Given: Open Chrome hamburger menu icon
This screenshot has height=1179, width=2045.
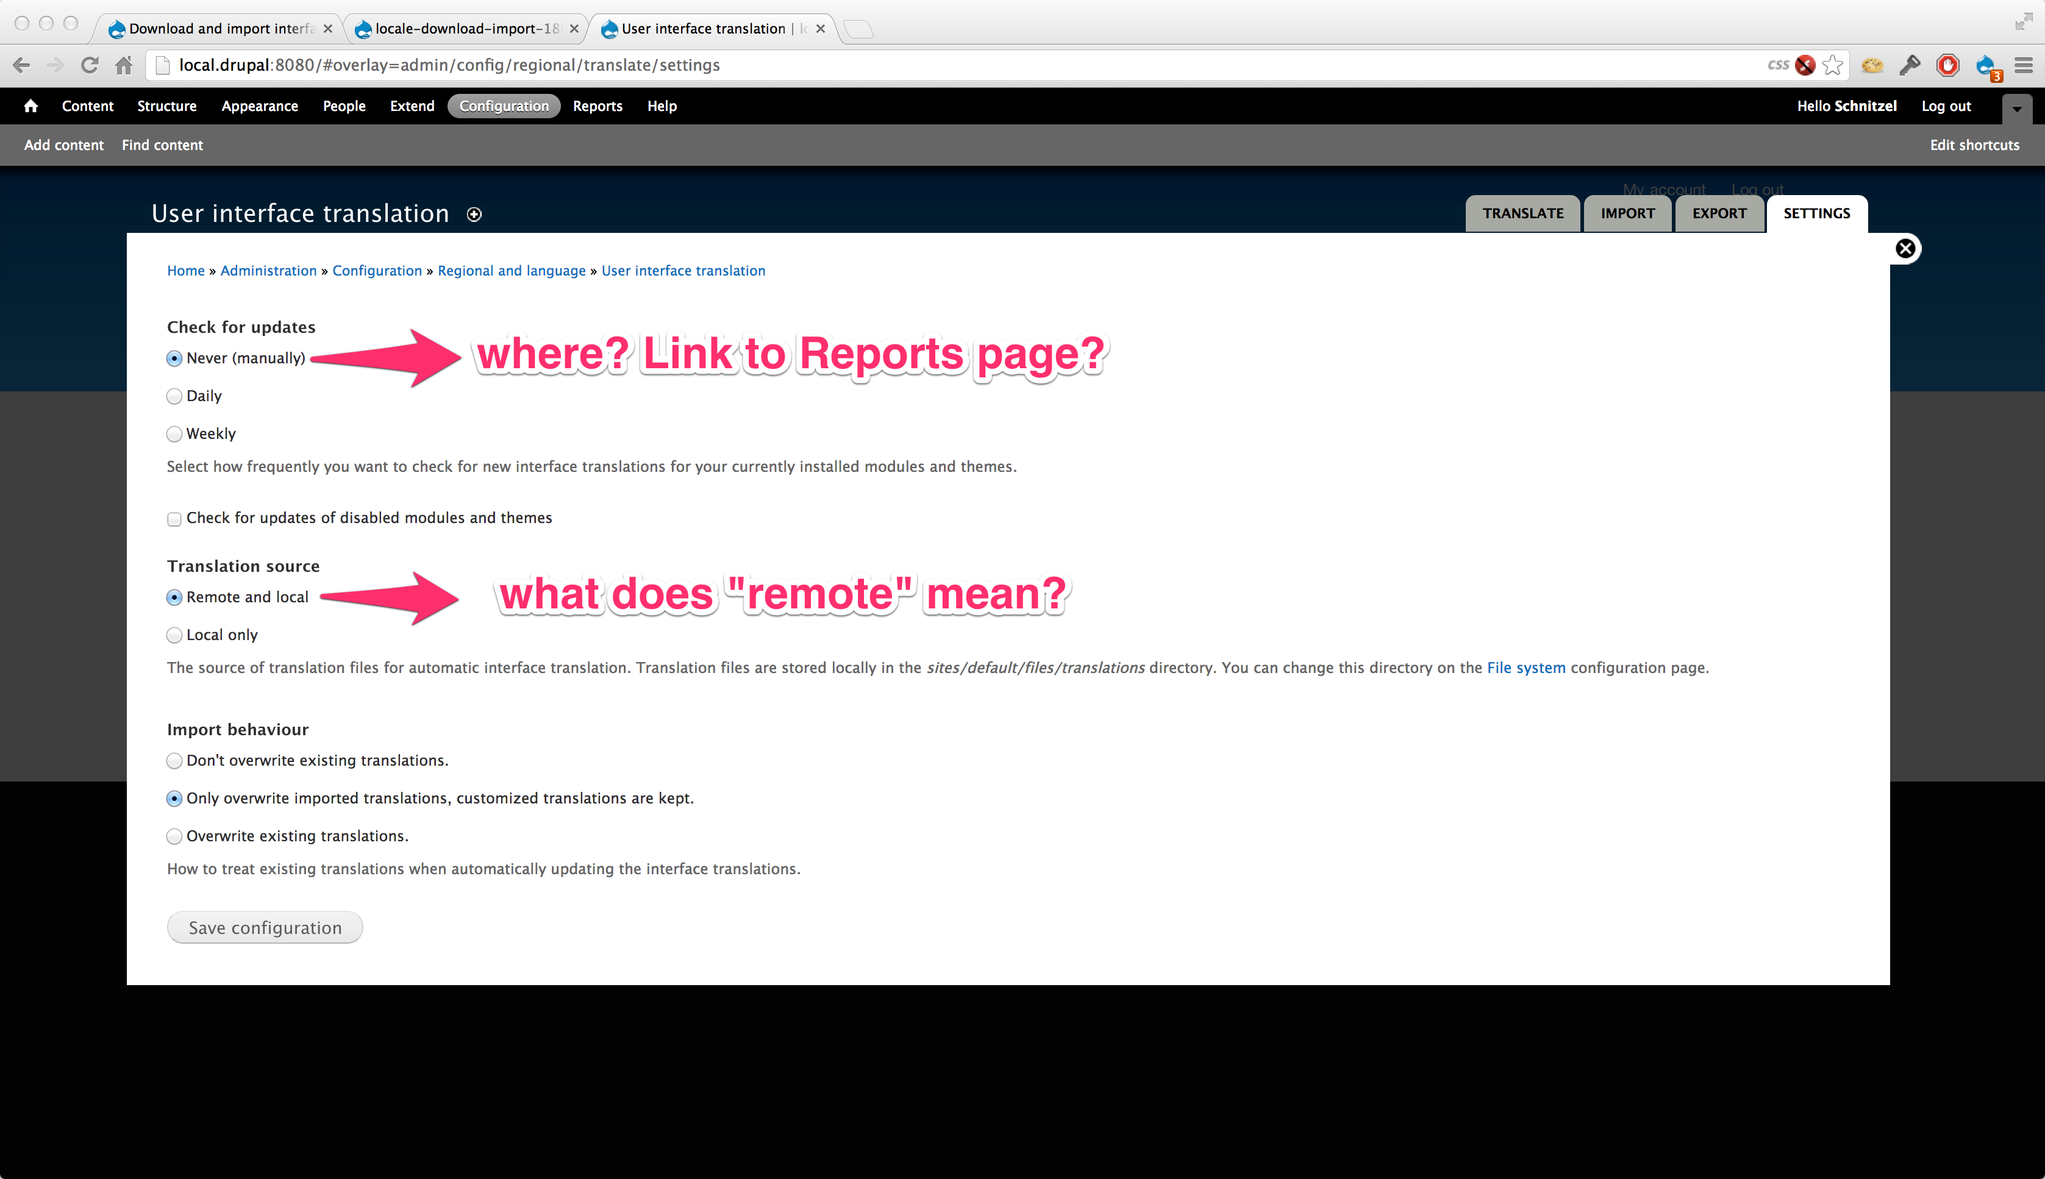Looking at the screenshot, I should [2023, 65].
